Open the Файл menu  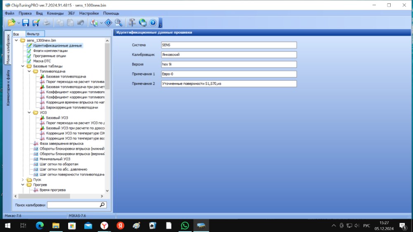pos(9,13)
